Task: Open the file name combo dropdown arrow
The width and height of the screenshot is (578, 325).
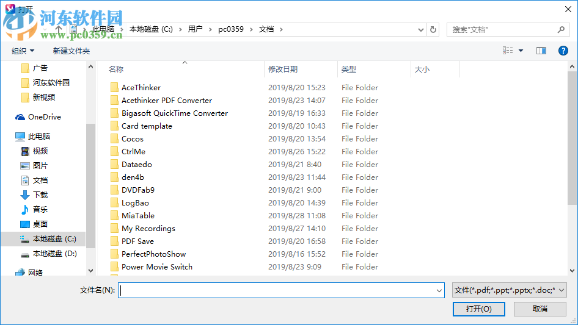Action: pyautogui.click(x=439, y=290)
